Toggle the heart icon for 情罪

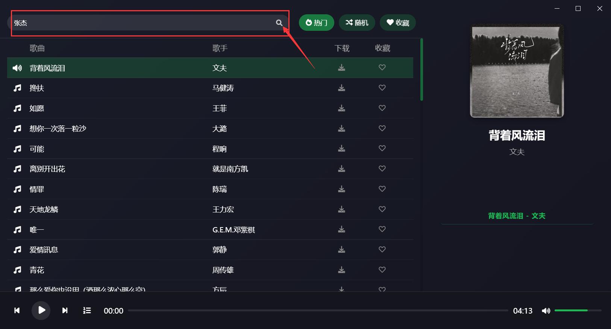click(382, 189)
